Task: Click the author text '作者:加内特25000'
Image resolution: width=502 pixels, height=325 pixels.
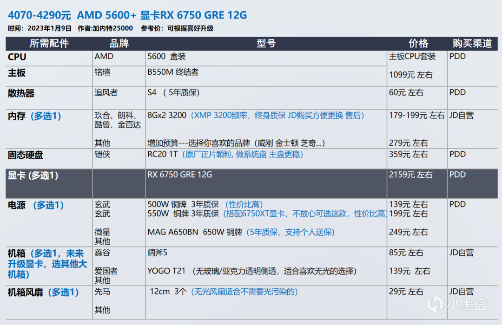Action: [x=105, y=28]
